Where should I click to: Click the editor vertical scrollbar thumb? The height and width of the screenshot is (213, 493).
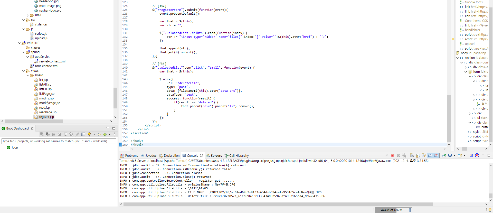(449, 118)
